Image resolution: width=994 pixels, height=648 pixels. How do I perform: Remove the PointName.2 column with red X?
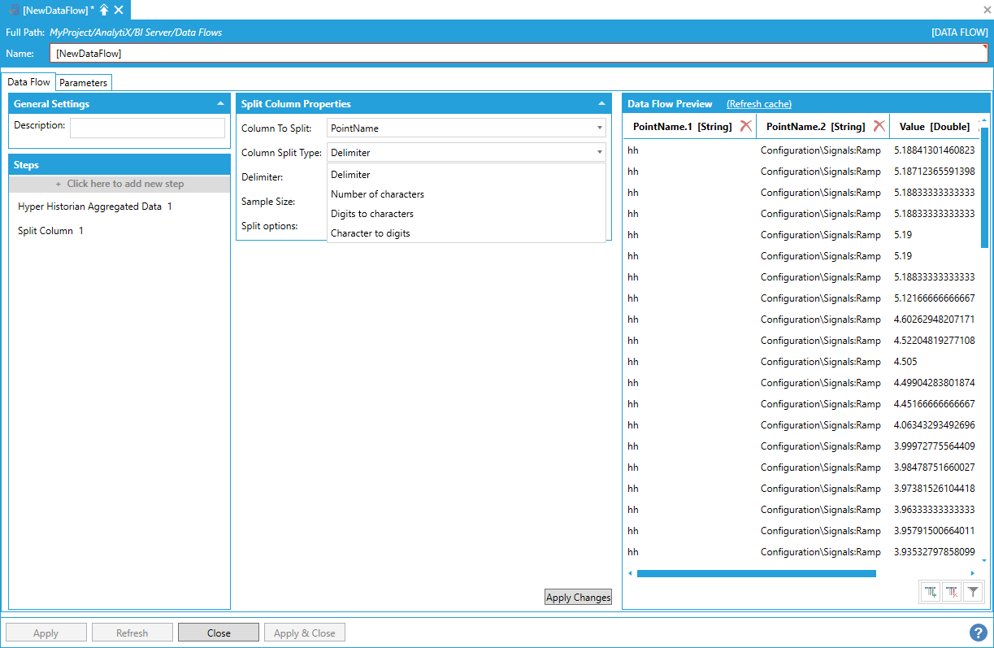[x=879, y=126]
